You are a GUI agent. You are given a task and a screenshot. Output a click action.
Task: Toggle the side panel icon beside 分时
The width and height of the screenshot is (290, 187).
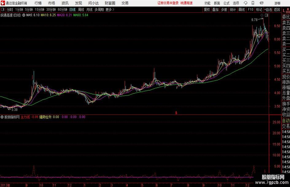pyautogui.click(x=2, y=10)
